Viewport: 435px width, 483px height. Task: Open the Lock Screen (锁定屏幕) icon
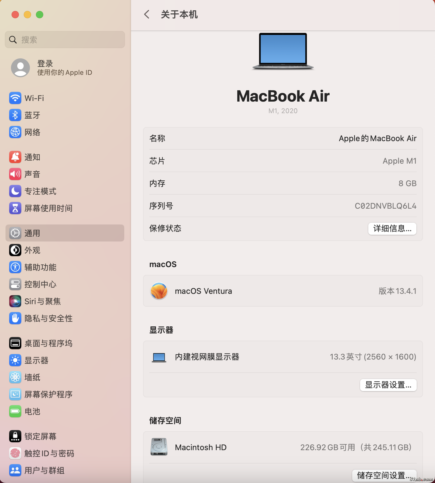coord(15,436)
